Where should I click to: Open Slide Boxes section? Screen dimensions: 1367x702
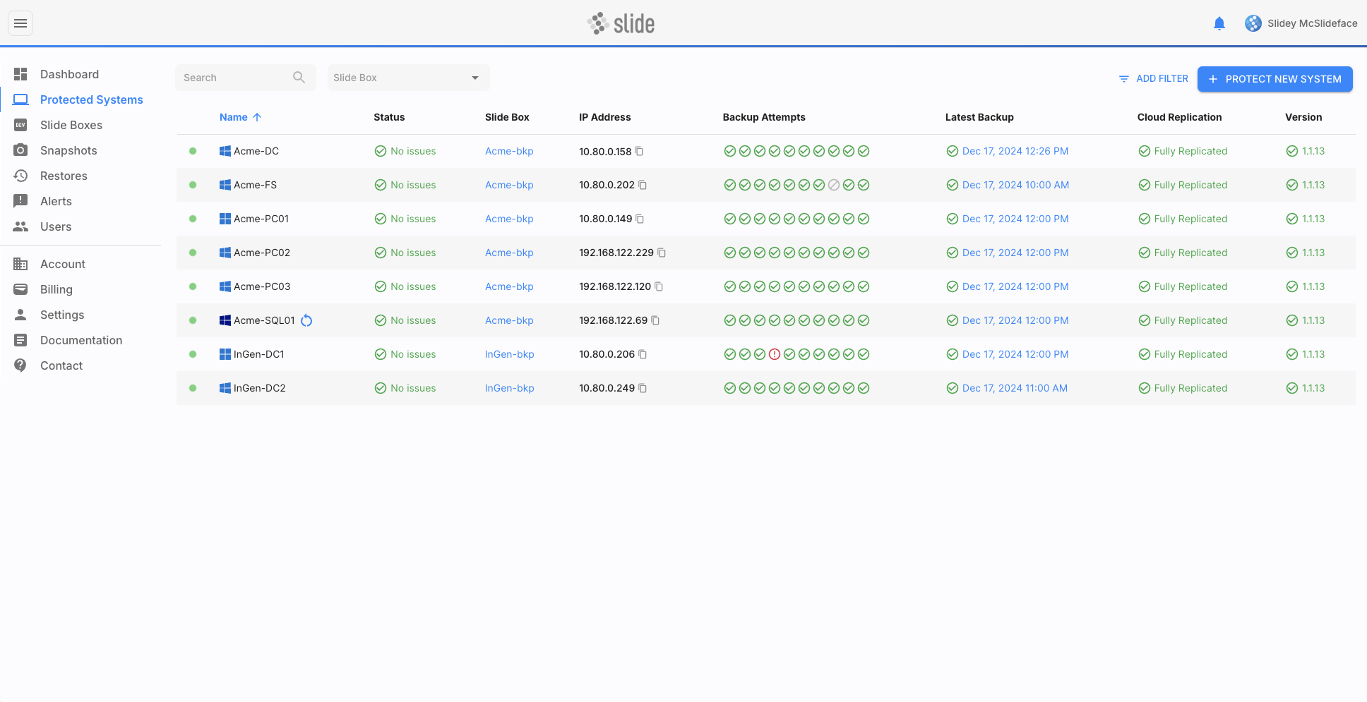(x=71, y=125)
